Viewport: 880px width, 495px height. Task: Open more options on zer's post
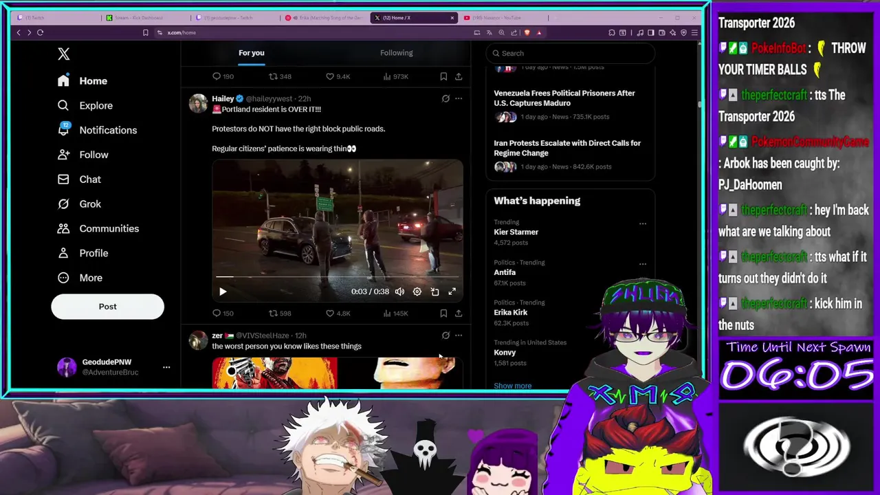pos(459,335)
